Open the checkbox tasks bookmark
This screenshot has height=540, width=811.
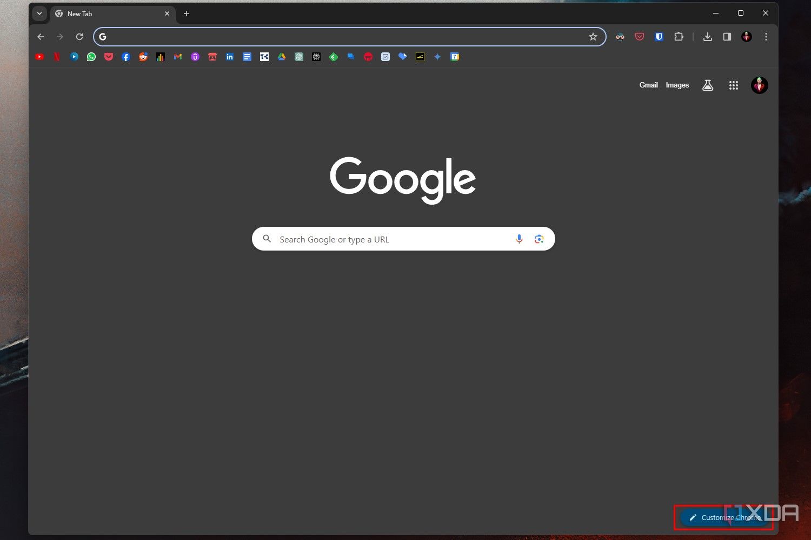point(385,57)
